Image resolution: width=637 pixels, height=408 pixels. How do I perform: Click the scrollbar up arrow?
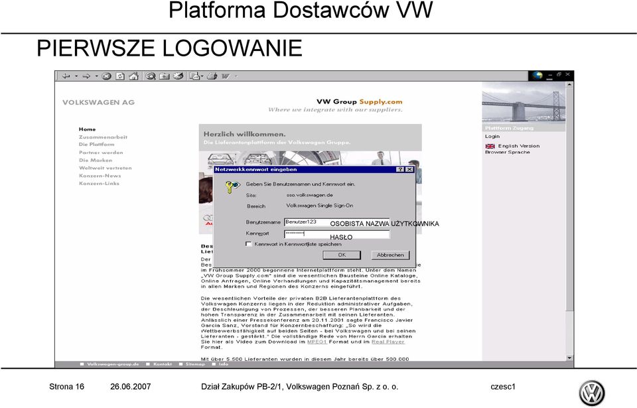click(x=569, y=85)
